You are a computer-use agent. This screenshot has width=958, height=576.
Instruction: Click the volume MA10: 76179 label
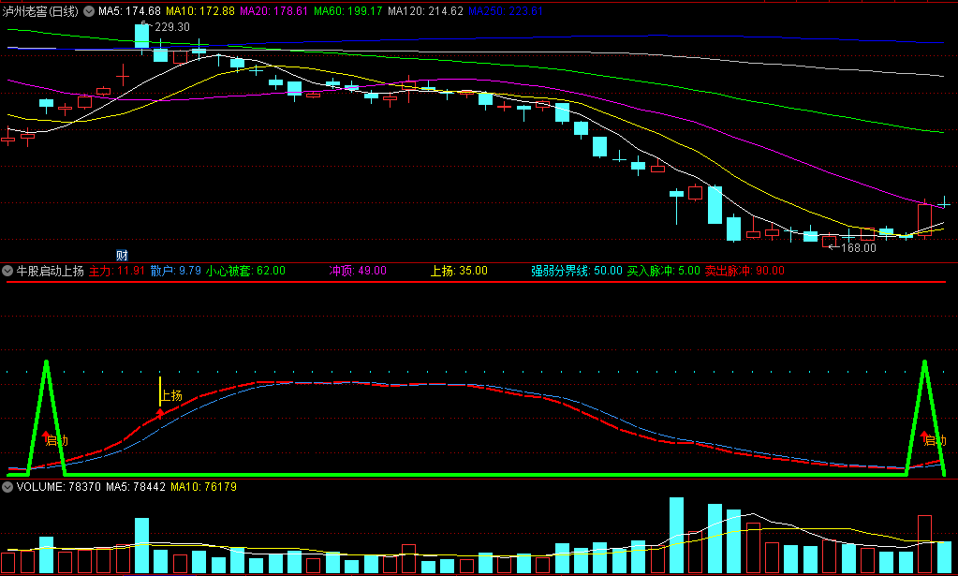(x=203, y=487)
